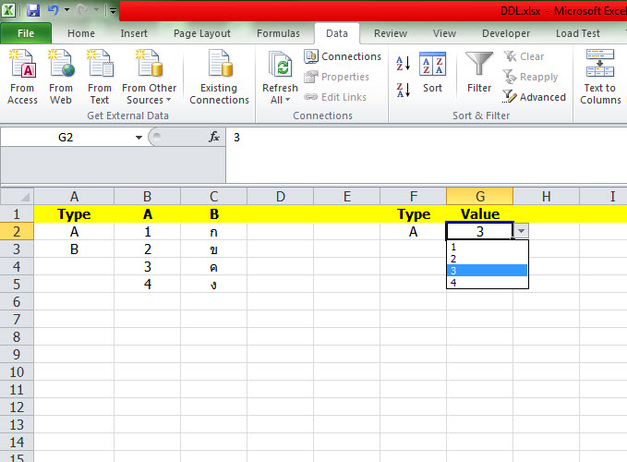Select column G header

click(x=480, y=197)
